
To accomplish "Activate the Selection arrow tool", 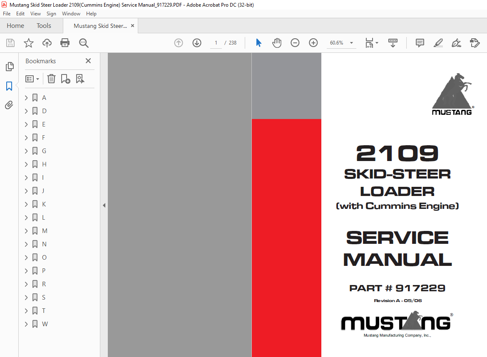I will pos(258,43).
